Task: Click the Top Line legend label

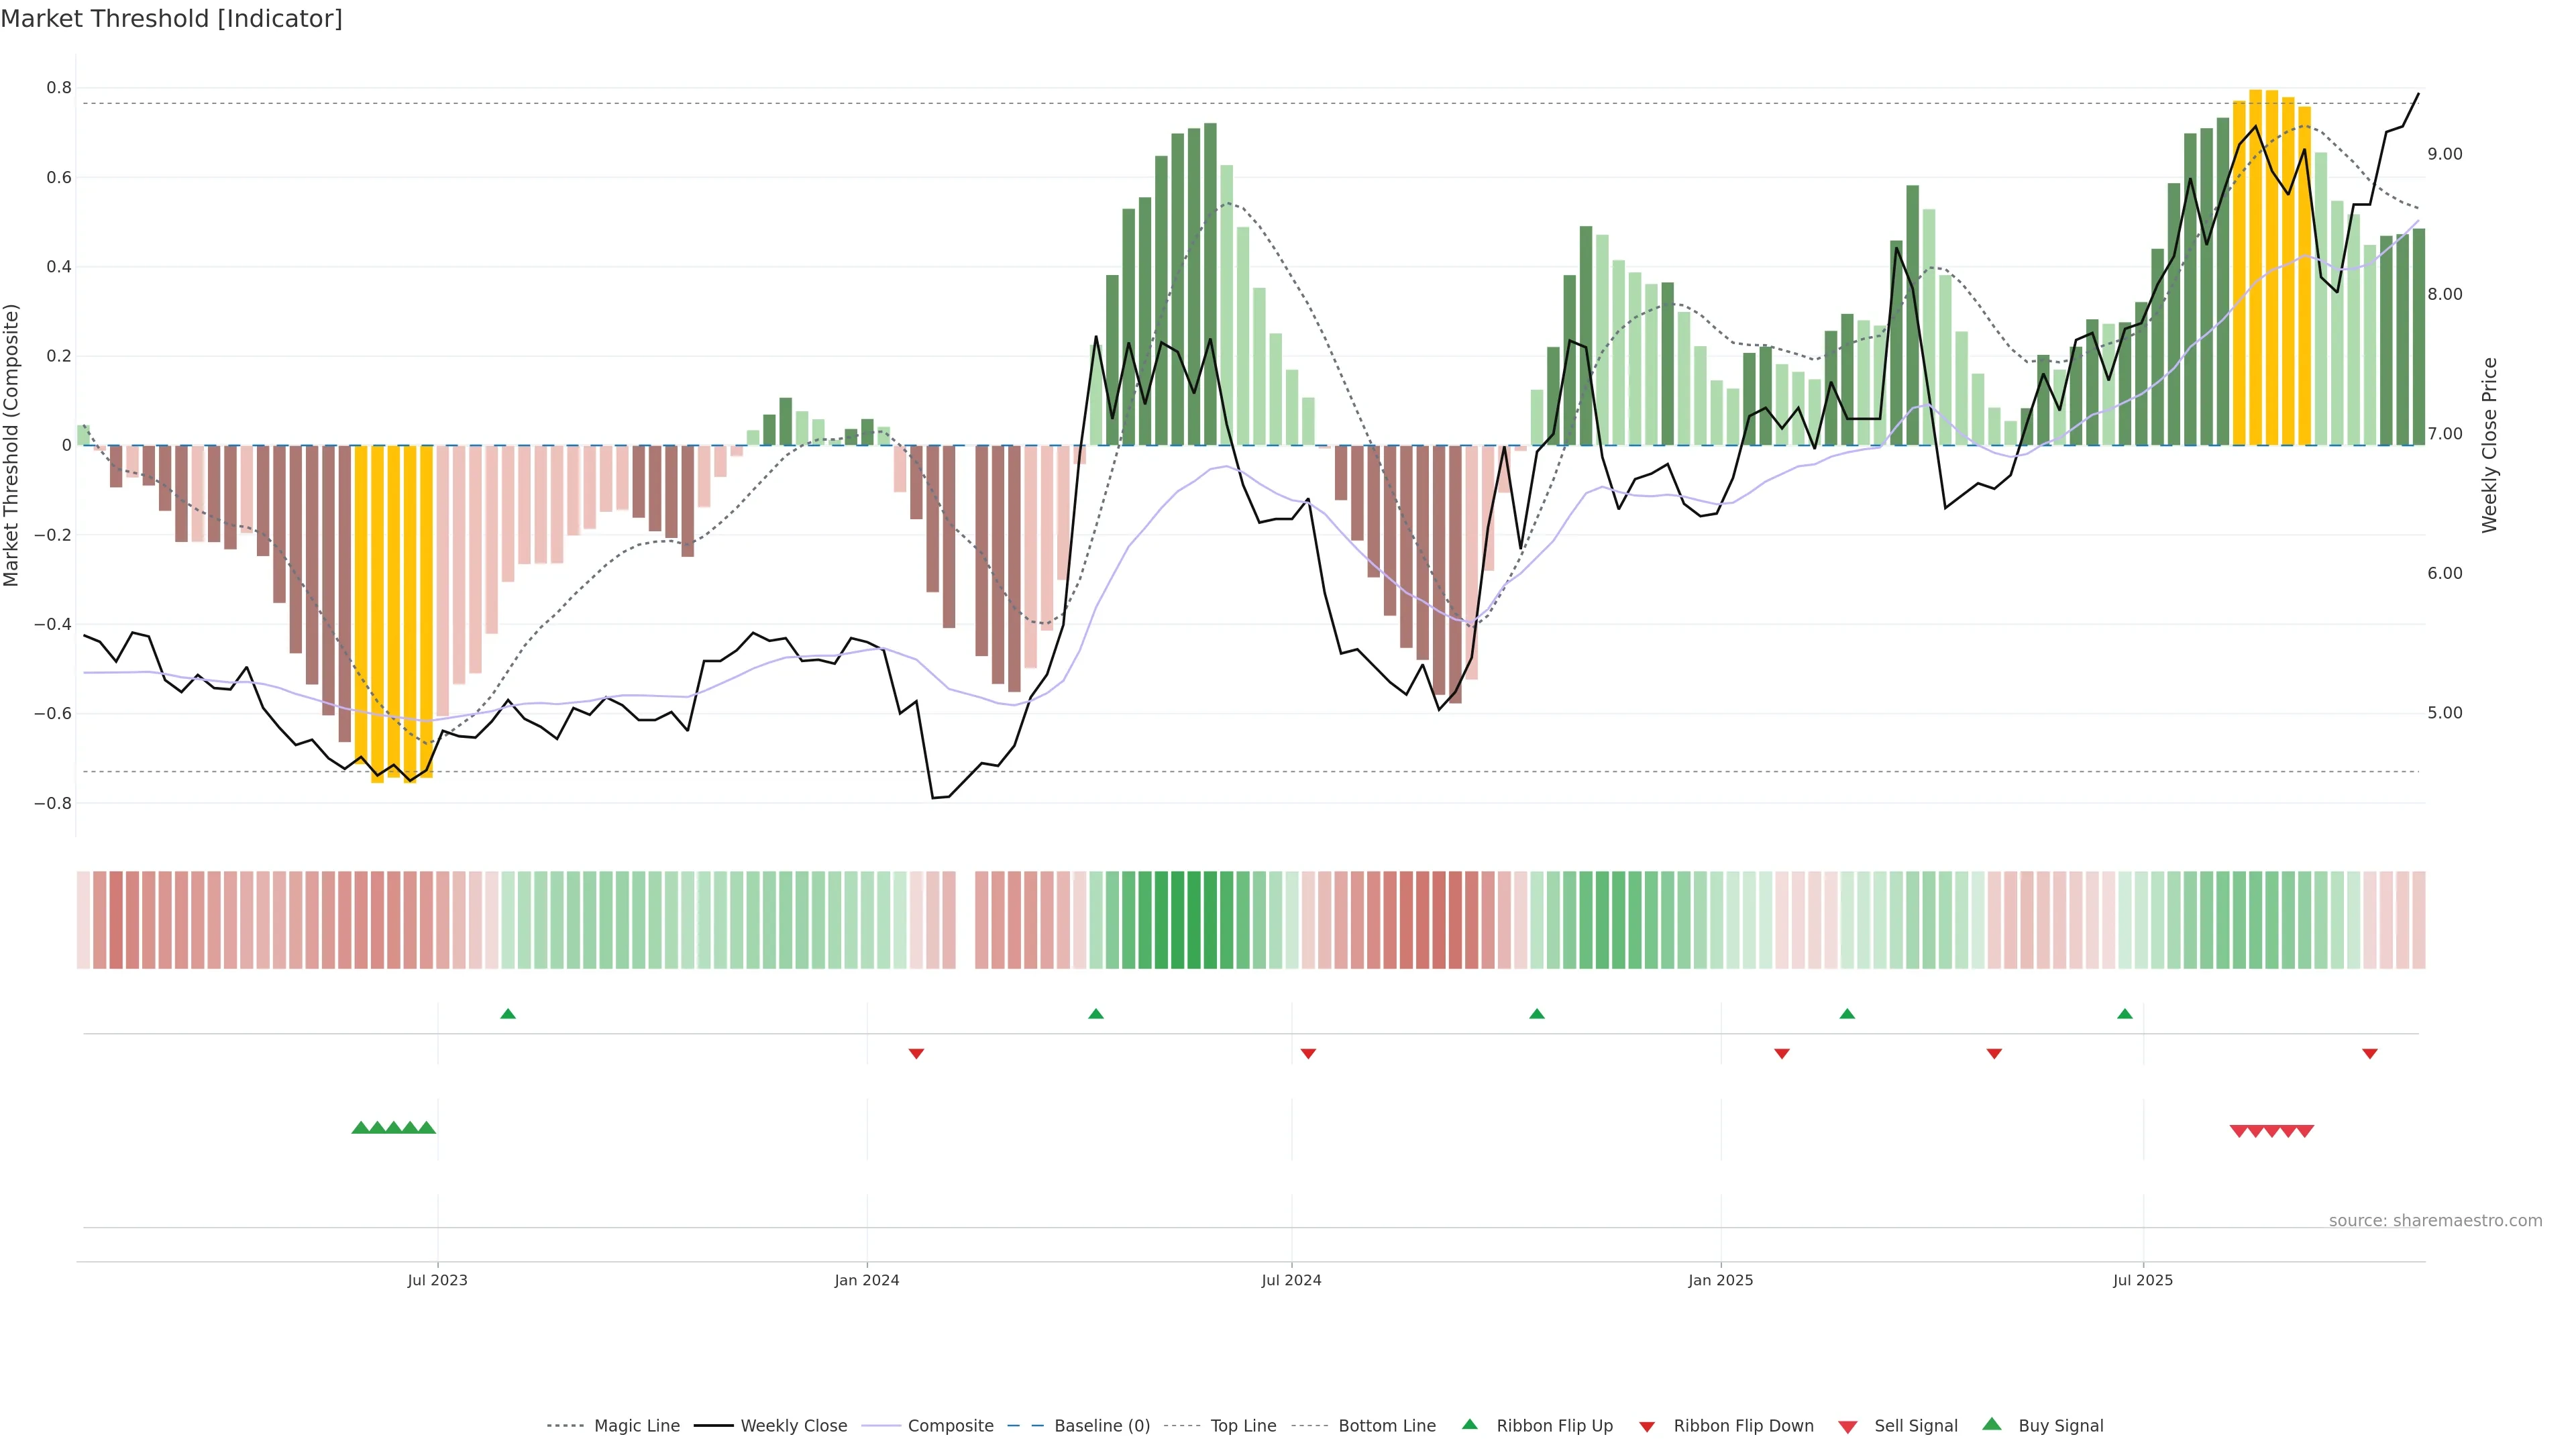Action: pyautogui.click(x=1243, y=1426)
